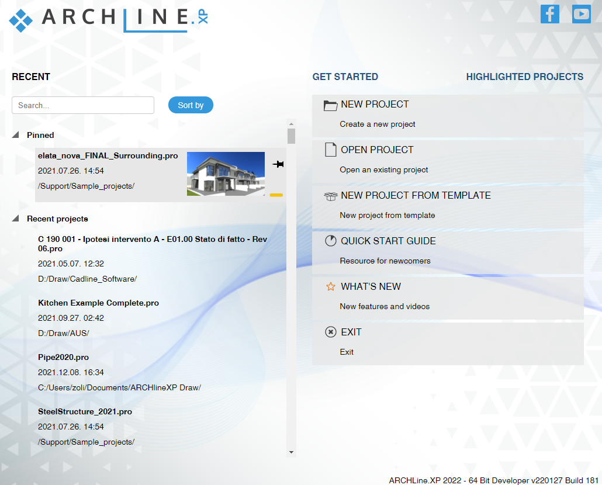Click the Open Project document icon
The height and width of the screenshot is (485, 602).
click(331, 150)
